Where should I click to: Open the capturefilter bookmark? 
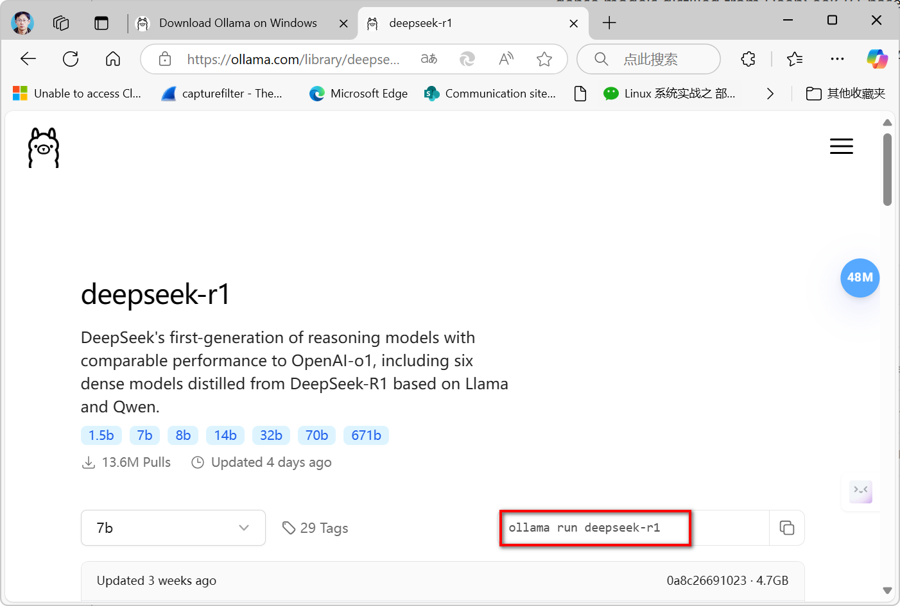click(221, 94)
